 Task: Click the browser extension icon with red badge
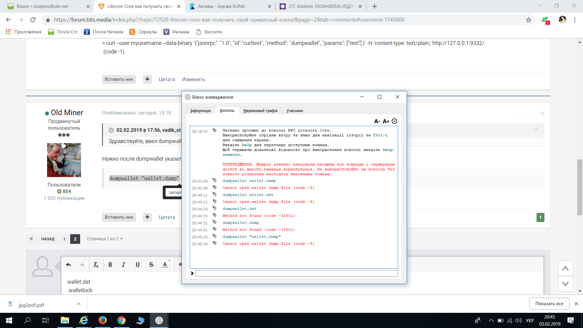click(x=545, y=20)
